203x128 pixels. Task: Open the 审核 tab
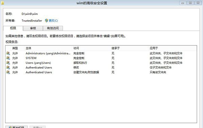[x=33, y=28]
